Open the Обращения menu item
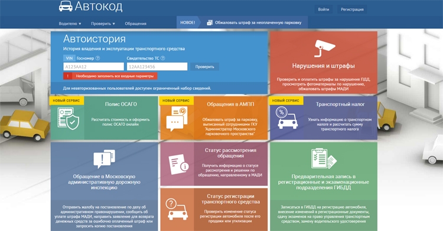Image resolution: width=443 pixels, height=231 pixels. click(x=136, y=24)
